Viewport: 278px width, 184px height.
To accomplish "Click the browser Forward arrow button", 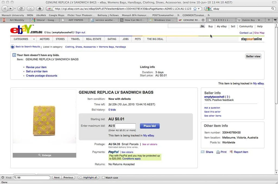I will (x=11, y=8).
